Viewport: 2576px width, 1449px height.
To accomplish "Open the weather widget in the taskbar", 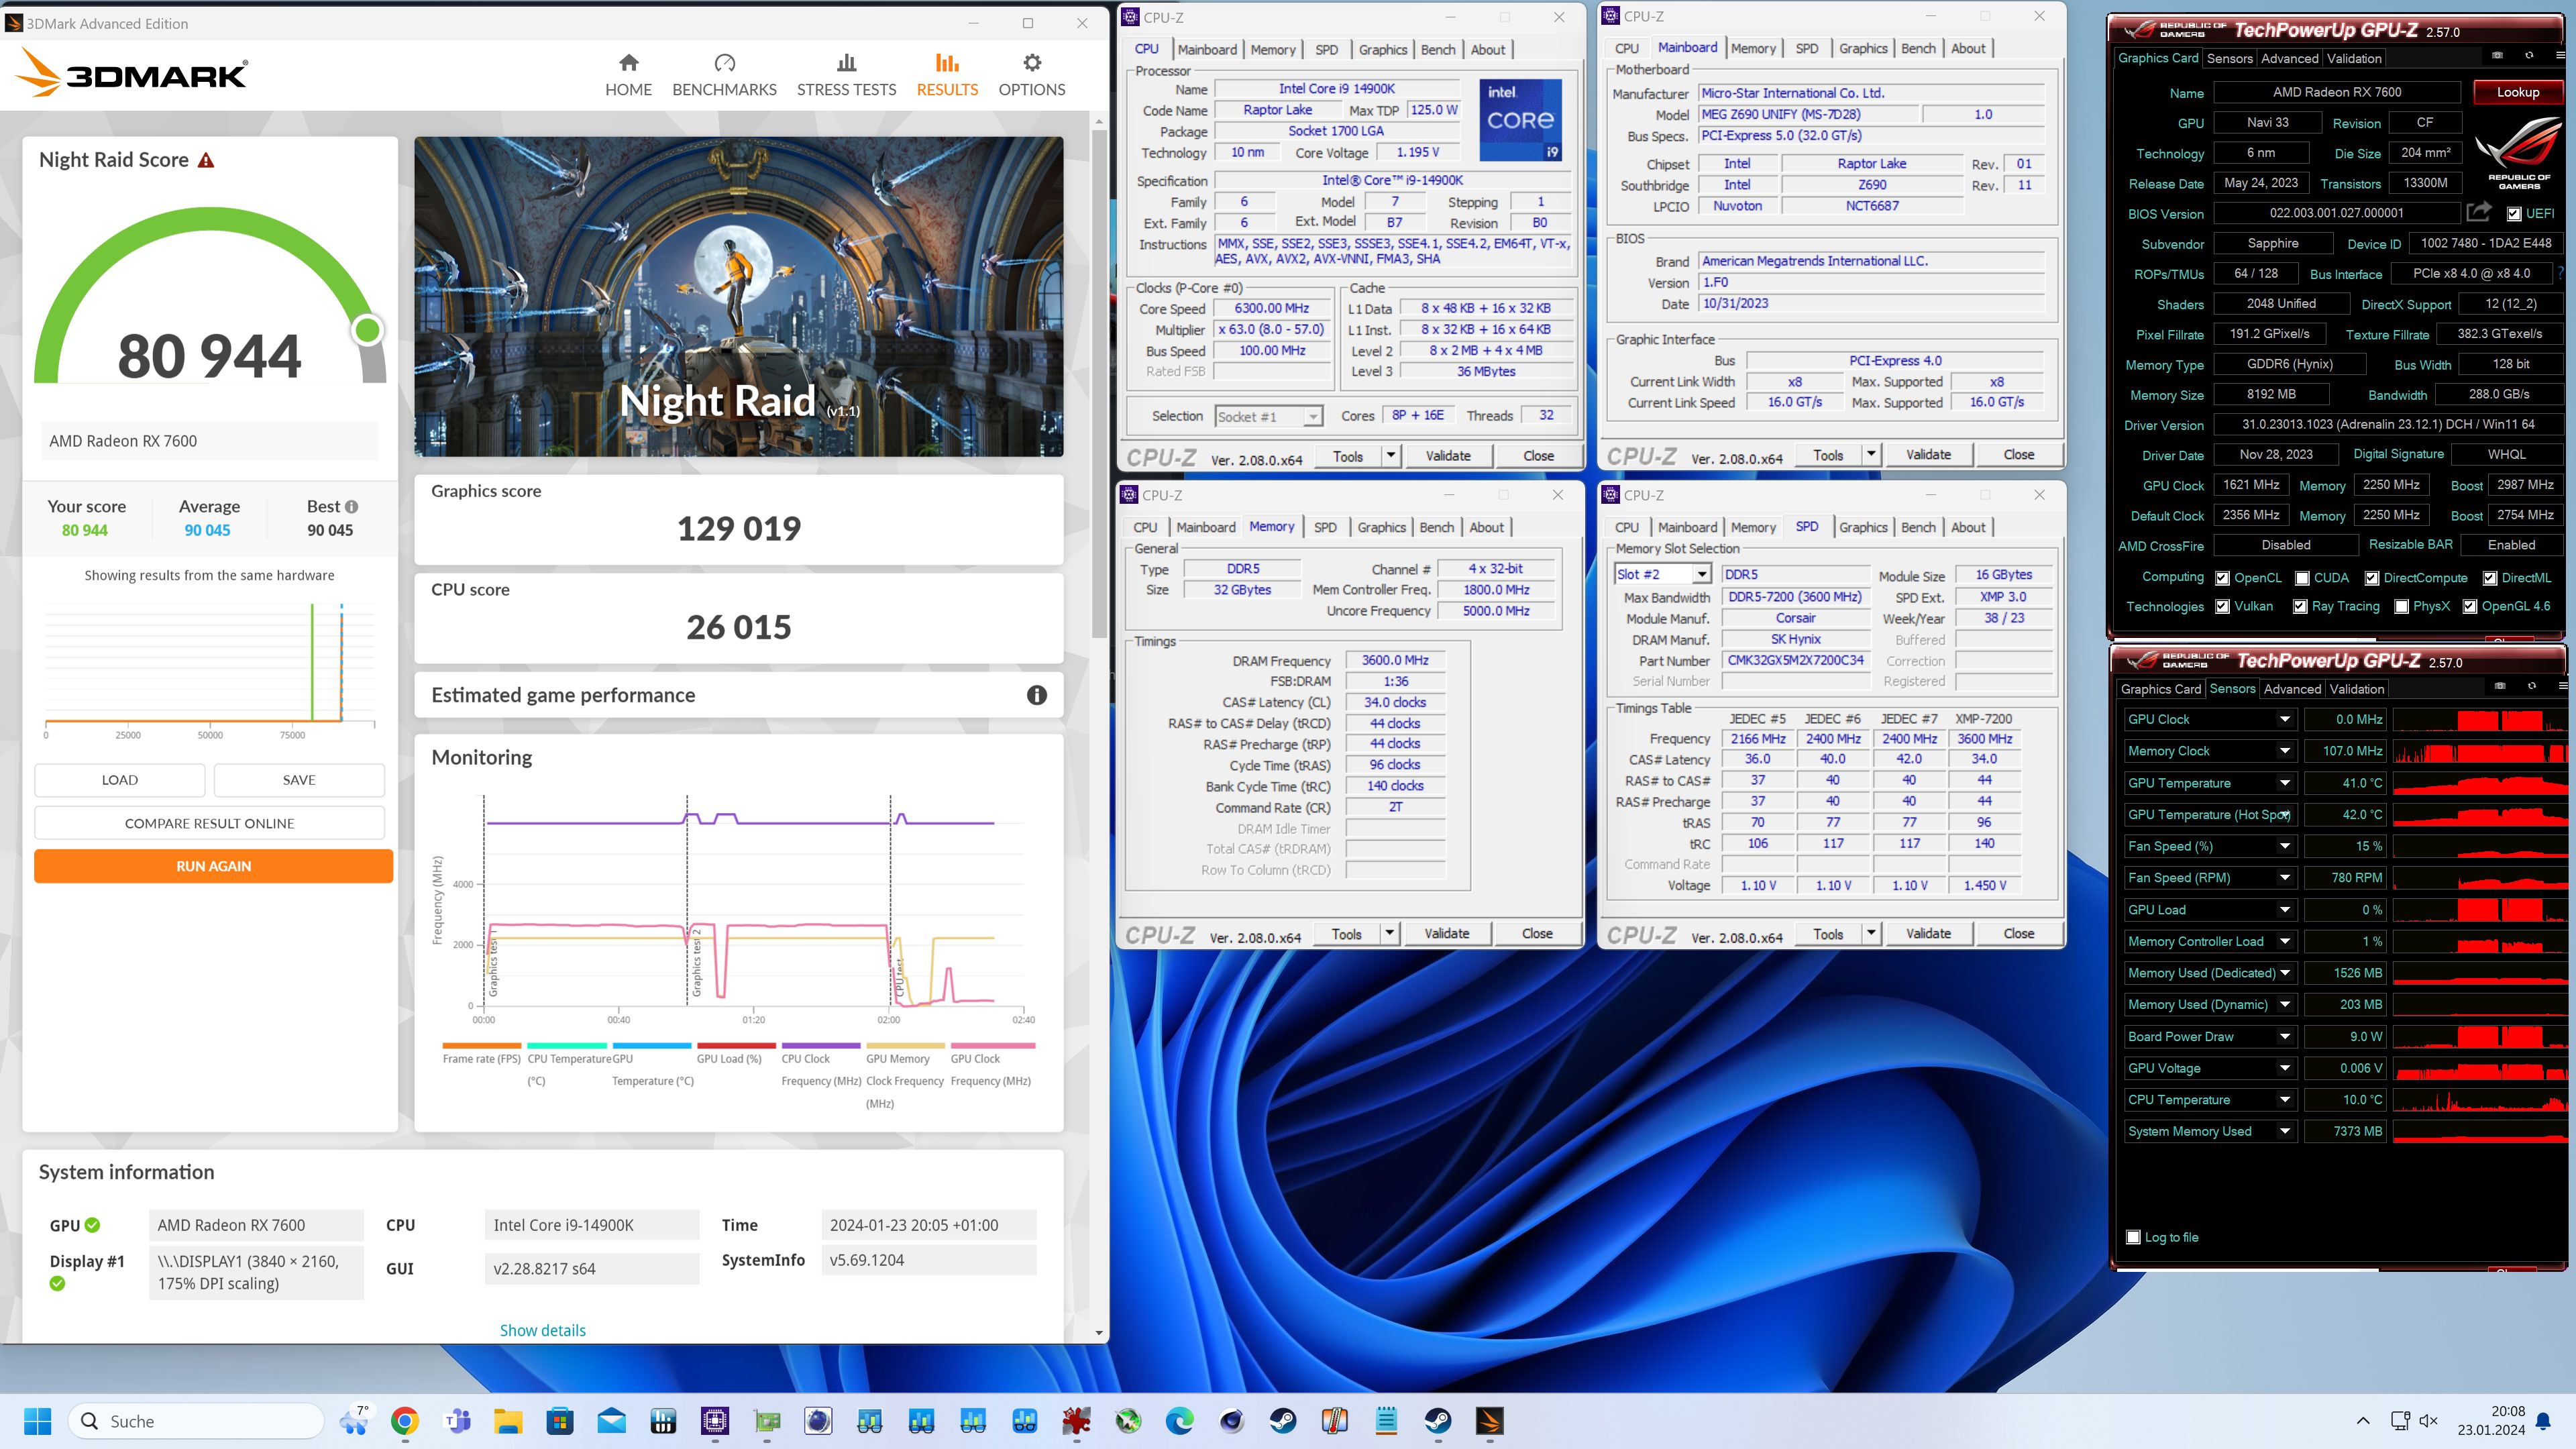I will click(354, 1421).
